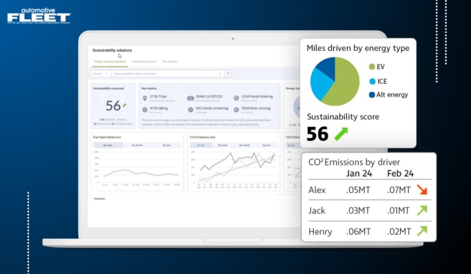Click the Harsh cornering metric icon
Image resolution: width=471 pixels, height=274 pixels.
coord(191,110)
